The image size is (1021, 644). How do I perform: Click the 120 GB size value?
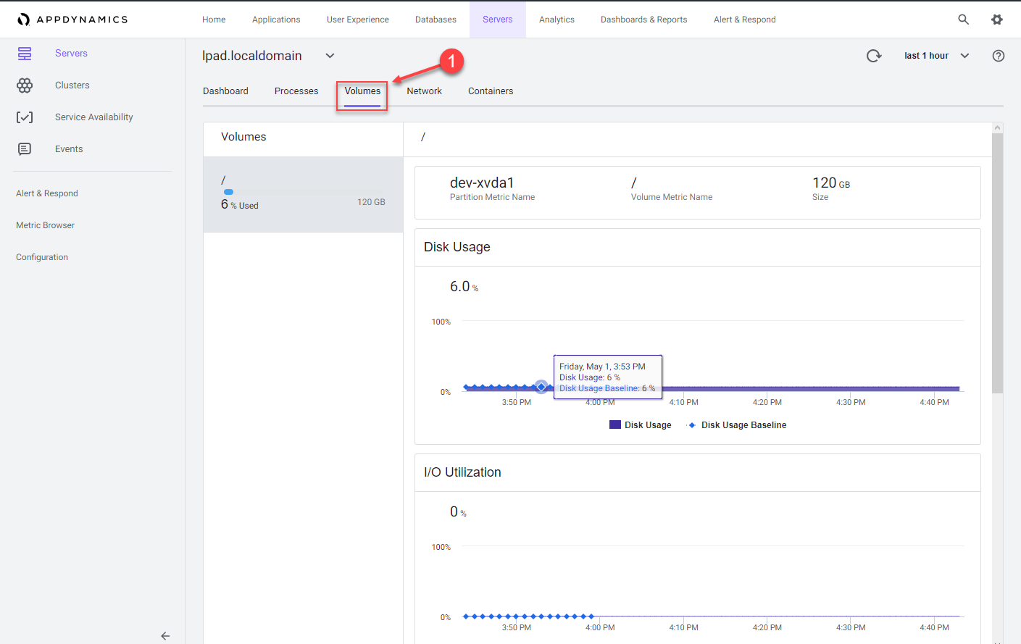(x=831, y=183)
